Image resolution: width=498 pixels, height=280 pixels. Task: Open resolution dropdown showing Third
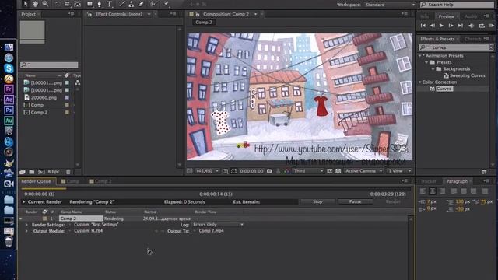pos(307,171)
